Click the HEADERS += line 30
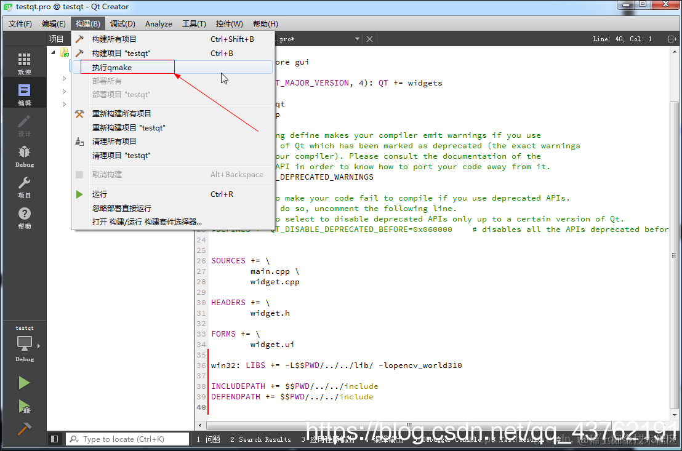 coord(240,302)
